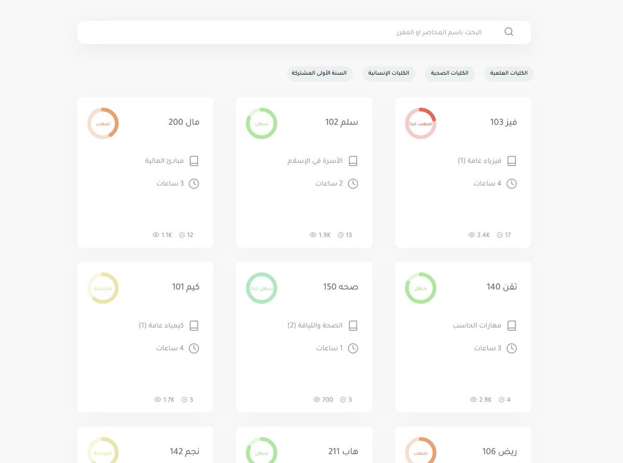Image resolution: width=623 pixels, height=463 pixels.
Task: Click the check-badge icon on the صحه 150 card
Action: pyautogui.click(x=343, y=400)
